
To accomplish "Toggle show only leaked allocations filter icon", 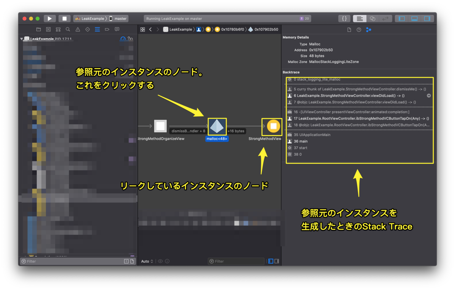I will point(126,261).
